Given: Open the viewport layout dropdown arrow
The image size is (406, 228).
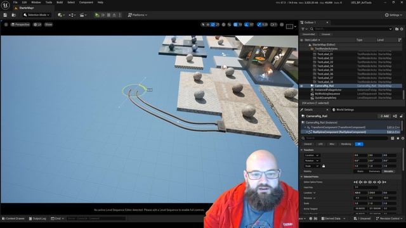Looking at the screenshot, I should click(x=295, y=27).
